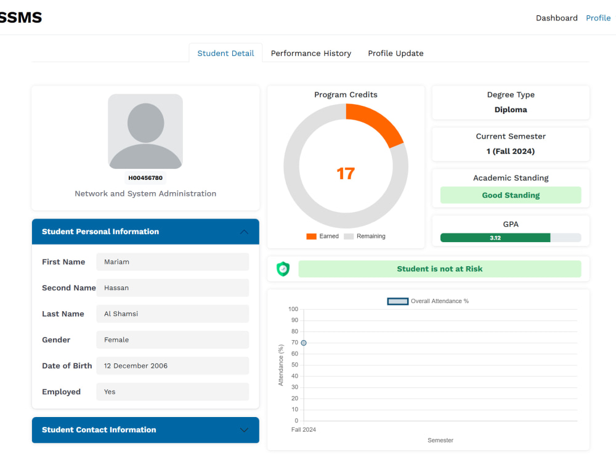
Task: Open the Student Detail tab
Action: (x=225, y=53)
